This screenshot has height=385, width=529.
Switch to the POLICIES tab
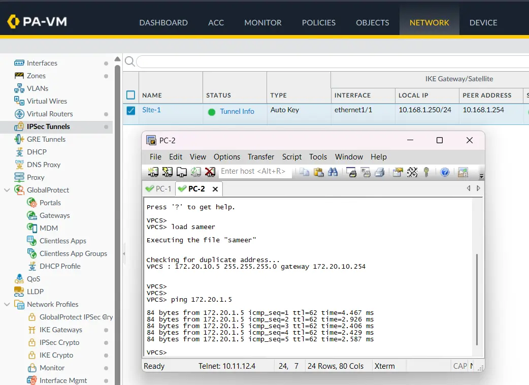pyautogui.click(x=318, y=23)
